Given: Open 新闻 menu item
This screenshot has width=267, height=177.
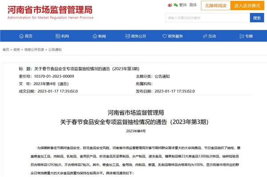Looking at the screenshot, I should [x=99, y=36].
